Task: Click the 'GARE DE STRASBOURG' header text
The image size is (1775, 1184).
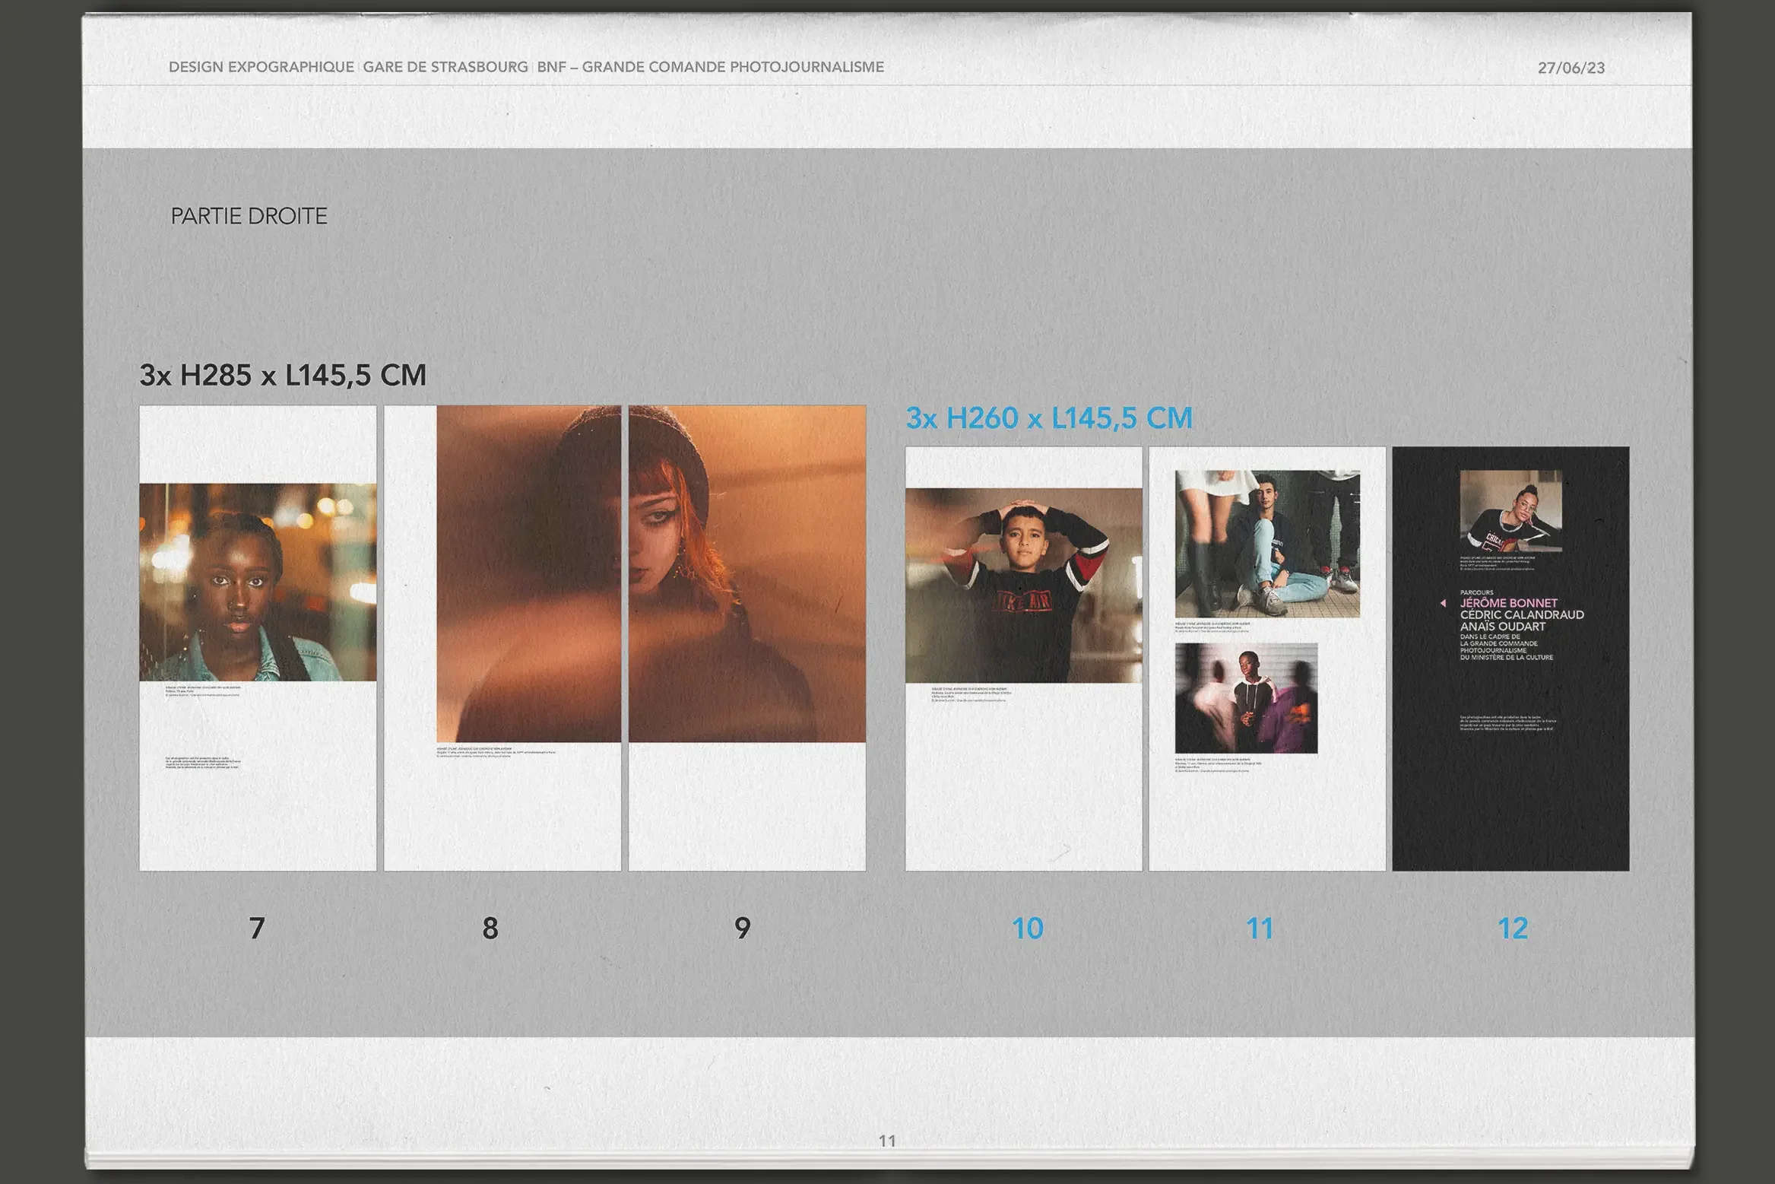Action: coord(445,67)
